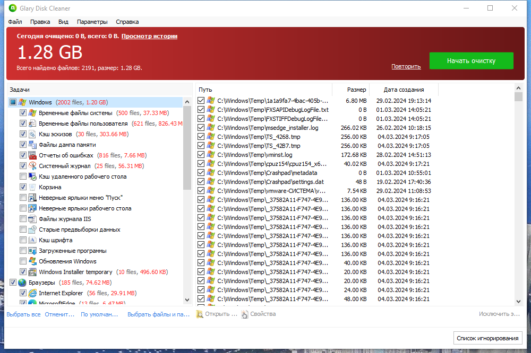This screenshot has height=353, width=531.
Task: Click the Начать очистку button
Action: (471, 61)
